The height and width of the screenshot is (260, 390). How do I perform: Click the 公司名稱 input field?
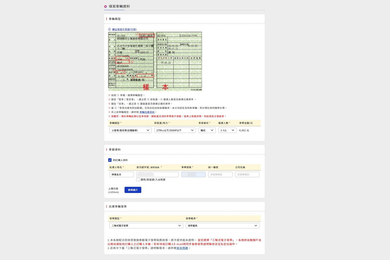point(247,175)
